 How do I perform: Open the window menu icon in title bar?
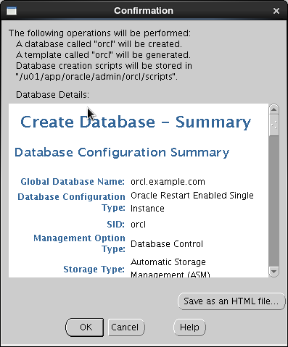click(x=12, y=11)
